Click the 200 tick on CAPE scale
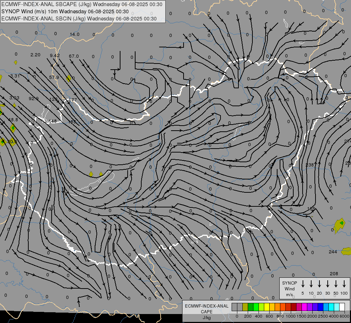 [248, 316]
